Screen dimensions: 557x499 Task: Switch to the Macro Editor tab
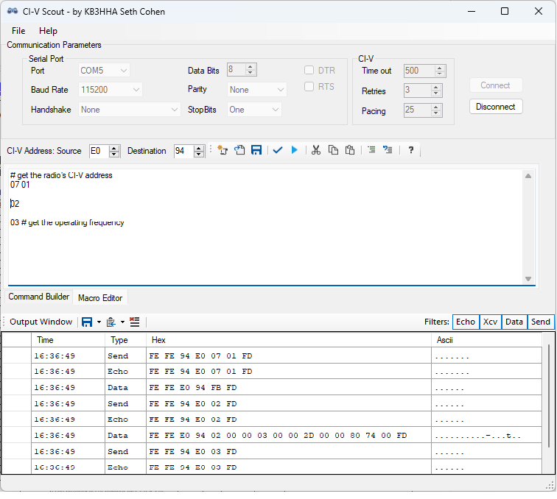pyautogui.click(x=100, y=298)
